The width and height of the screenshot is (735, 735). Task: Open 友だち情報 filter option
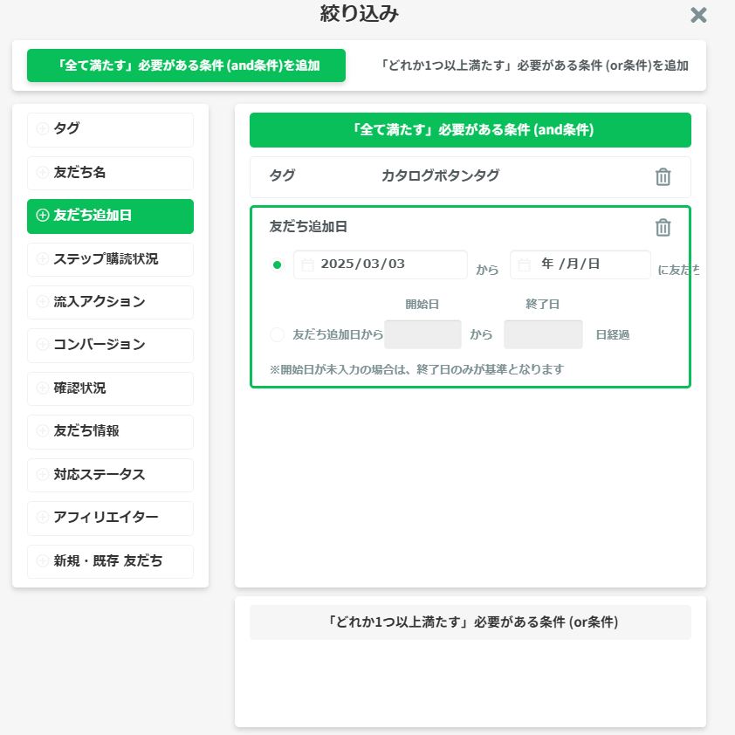coord(110,431)
